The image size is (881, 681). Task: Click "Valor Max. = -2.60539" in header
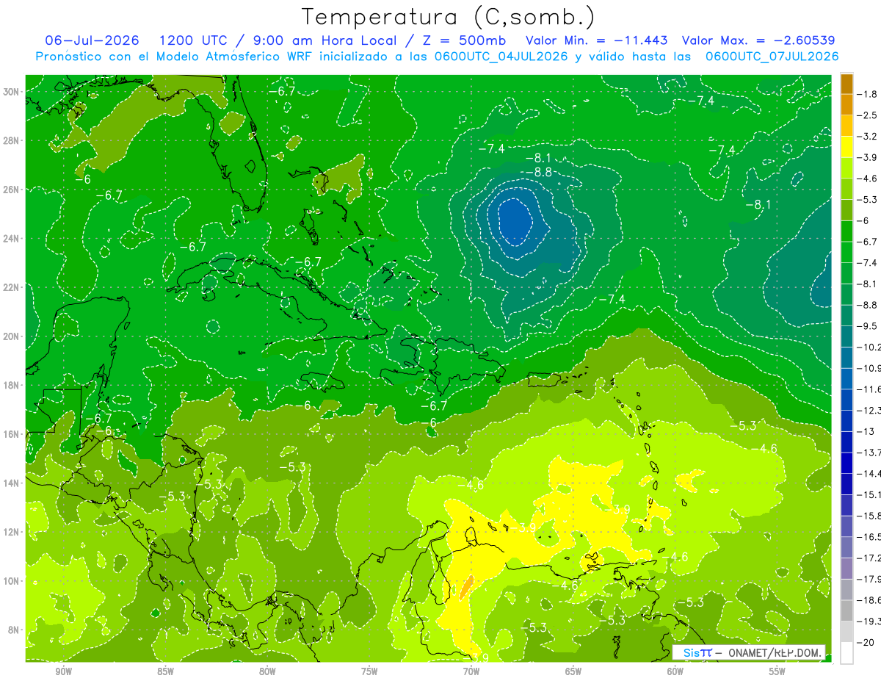coord(758,40)
